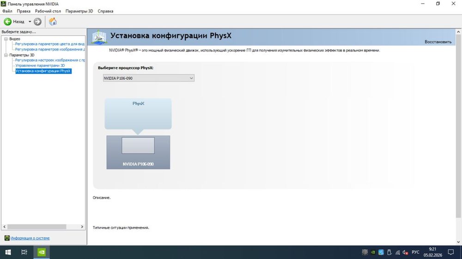The image size is (462, 259).
Task: Open the Home page house icon
Action: (53, 22)
